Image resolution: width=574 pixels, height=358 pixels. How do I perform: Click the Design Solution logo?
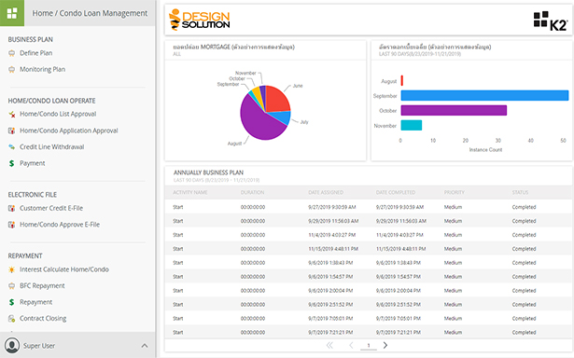200,20
